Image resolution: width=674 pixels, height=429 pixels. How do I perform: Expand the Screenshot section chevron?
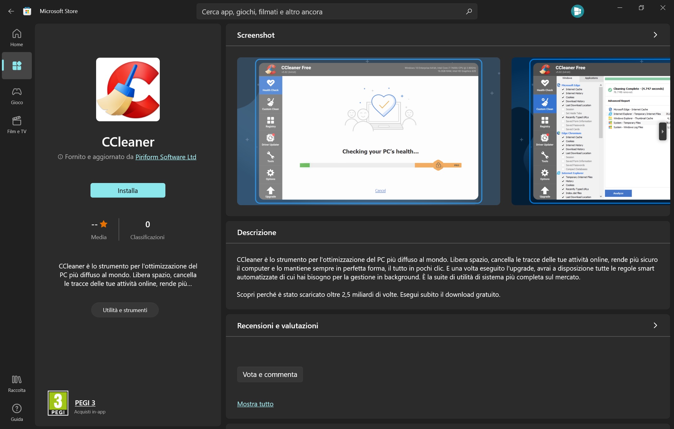tap(655, 35)
